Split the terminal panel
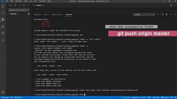Image resolution: width=177 pixels, height=99 pixels. pos(162,15)
